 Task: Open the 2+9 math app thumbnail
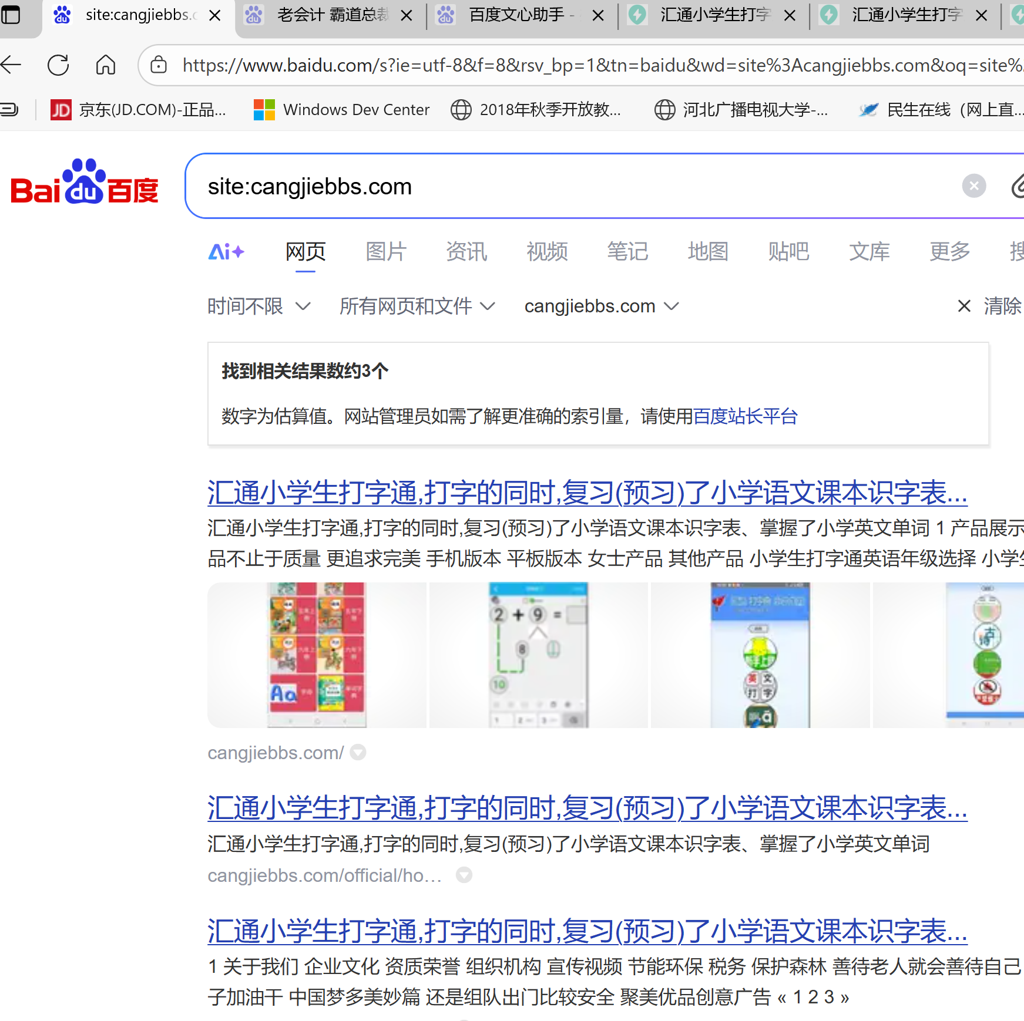pyautogui.click(x=538, y=655)
